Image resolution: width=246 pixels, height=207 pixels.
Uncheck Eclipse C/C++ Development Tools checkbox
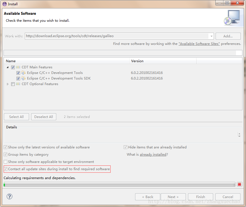click(x=18, y=73)
